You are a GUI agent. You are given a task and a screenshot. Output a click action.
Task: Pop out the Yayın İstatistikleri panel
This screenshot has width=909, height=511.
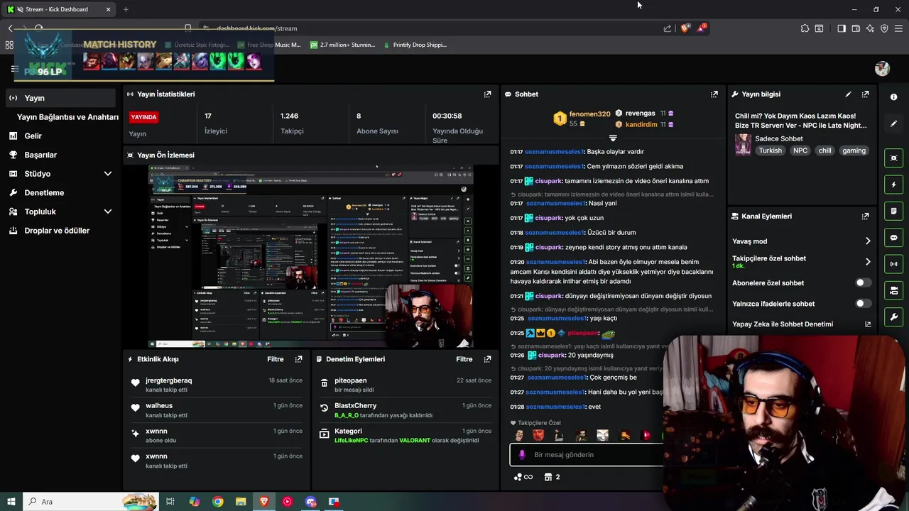click(x=487, y=94)
